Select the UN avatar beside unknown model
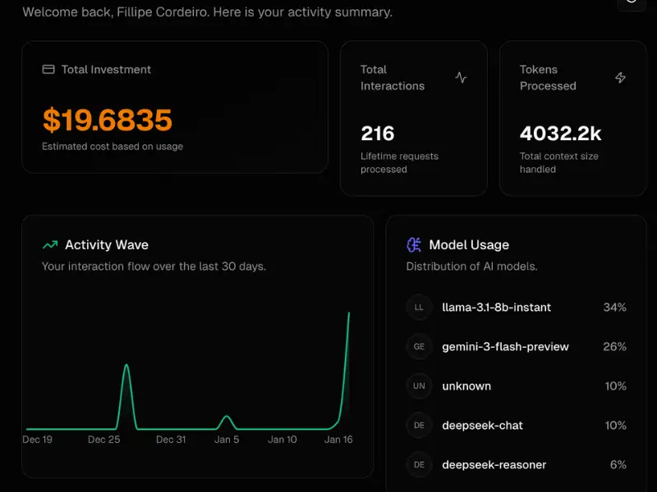Image resolution: width=657 pixels, height=492 pixels. [x=419, y=386]
